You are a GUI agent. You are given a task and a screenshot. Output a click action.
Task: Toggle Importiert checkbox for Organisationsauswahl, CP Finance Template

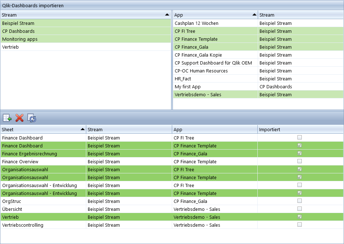coord(300,177)
